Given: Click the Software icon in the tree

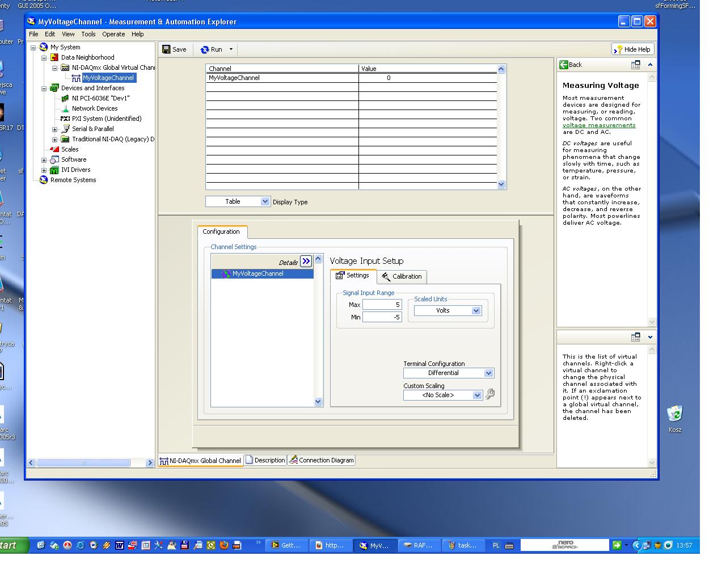Looking at the screenshot, I should tap(54, 159).
